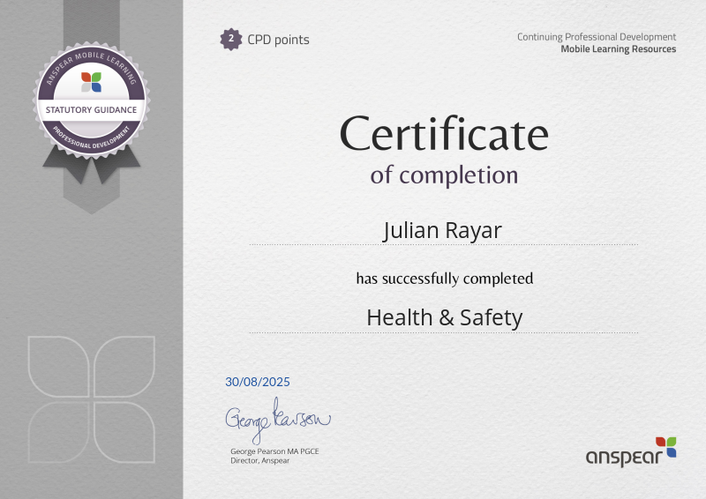Select the CPD points label

(x=278, y=40)
